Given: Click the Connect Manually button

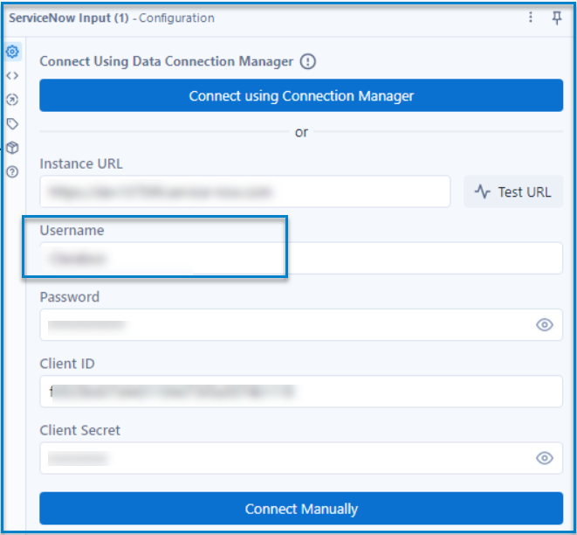Looking at the screenshot, I should [x=301, y=508].
